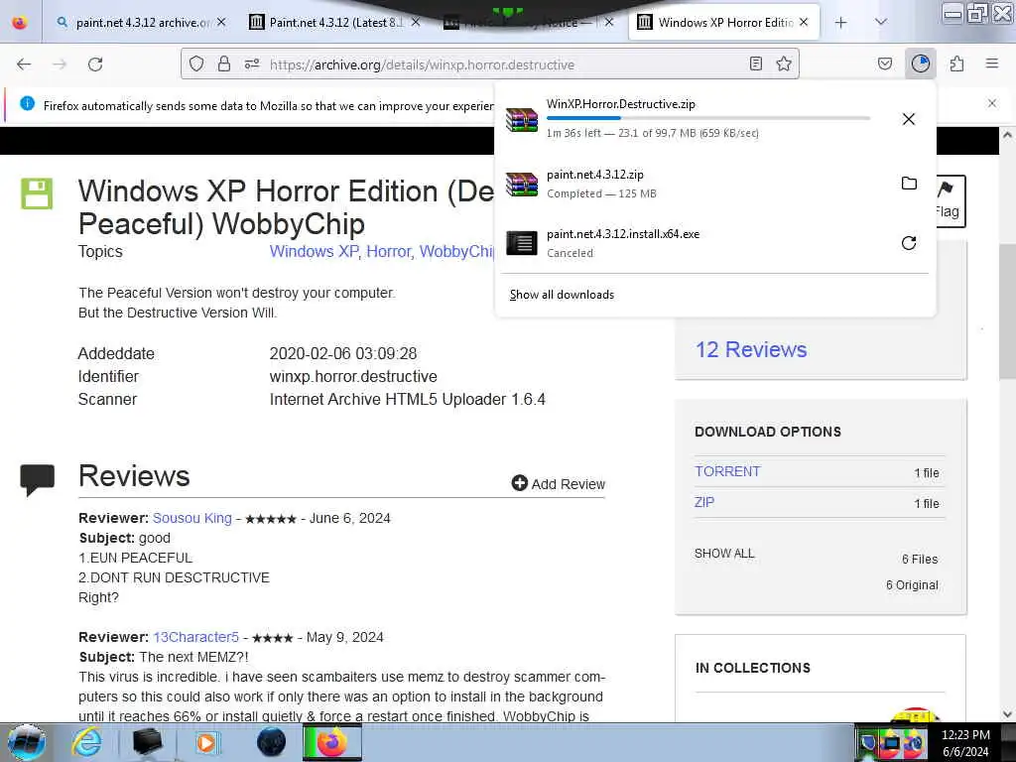This screenshot has height=762, width=1016.
Task: Click the identifier value winxp.horror.destructive
Action: coord(353,376)
